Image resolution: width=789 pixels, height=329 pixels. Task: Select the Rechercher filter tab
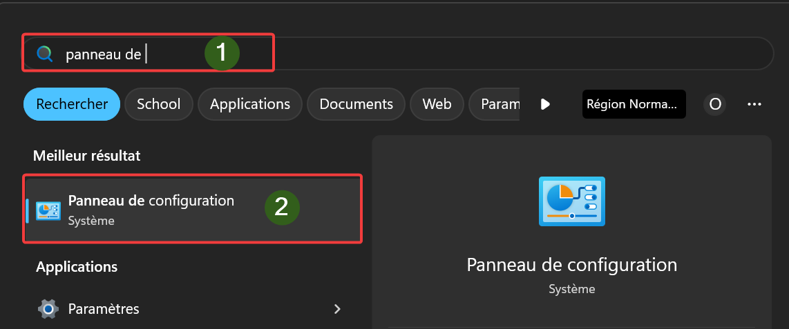pyautogui.click(x=72, y=104)
